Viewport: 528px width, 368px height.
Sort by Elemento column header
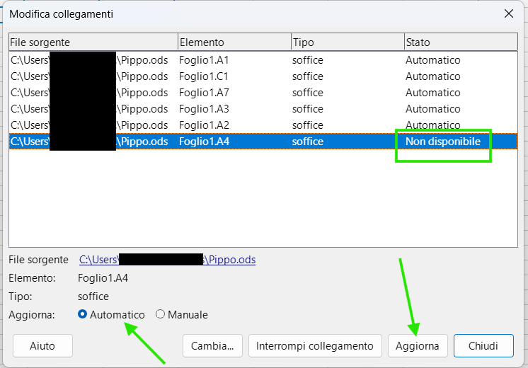coord(234,42)
